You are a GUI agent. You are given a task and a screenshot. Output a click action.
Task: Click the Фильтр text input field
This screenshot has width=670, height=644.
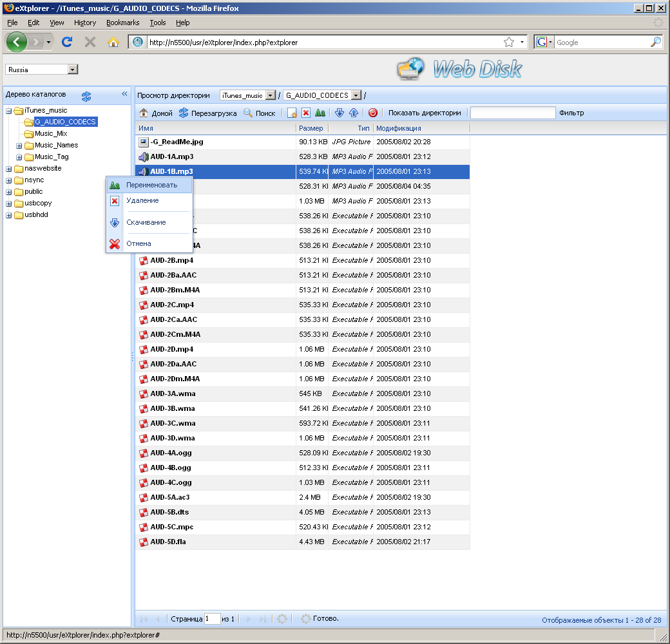click(513, 113)
